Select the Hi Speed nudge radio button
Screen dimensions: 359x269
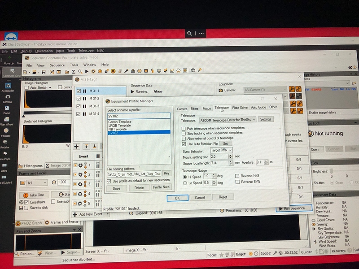(x=185, y=177)
